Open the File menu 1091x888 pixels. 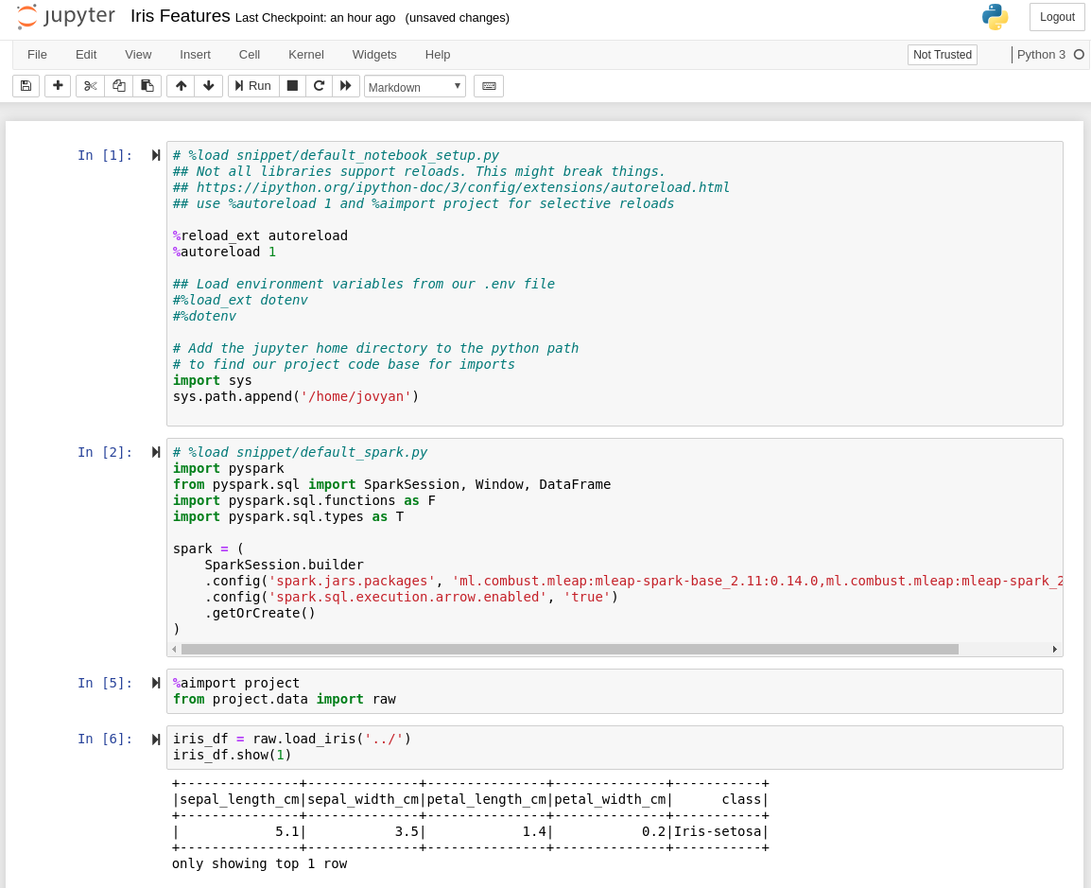[x=37, y=54]
